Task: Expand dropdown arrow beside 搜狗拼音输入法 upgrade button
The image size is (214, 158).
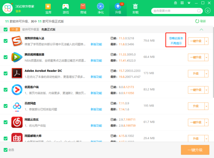Action: (206, 41)
